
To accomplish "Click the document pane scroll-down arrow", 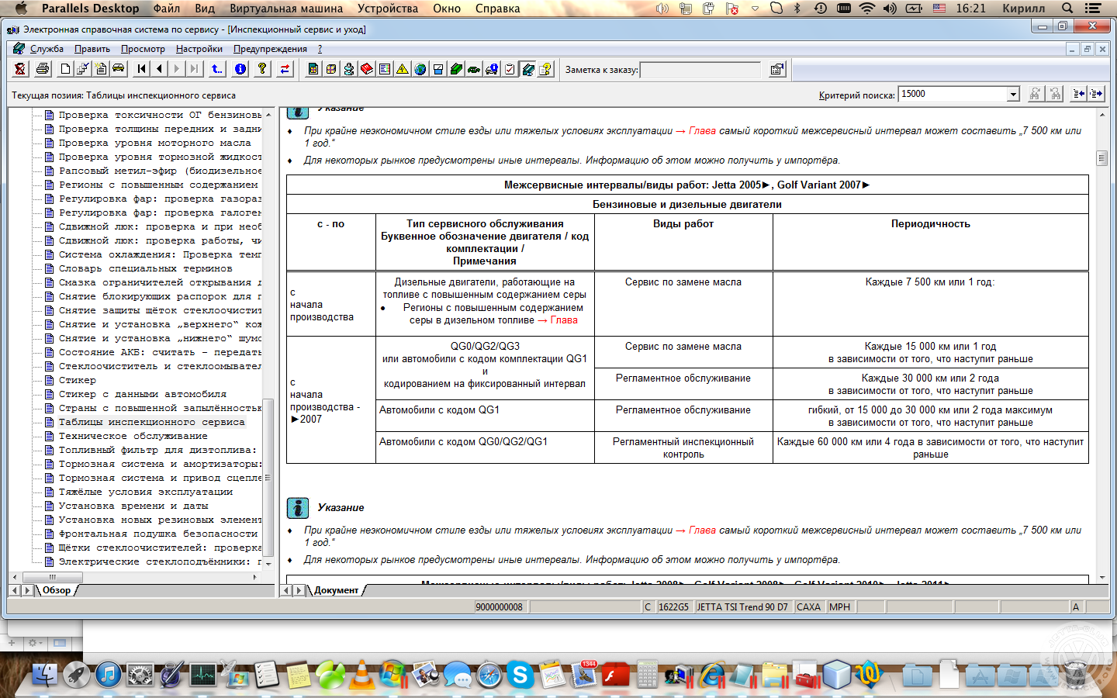I will (1101, 578).
